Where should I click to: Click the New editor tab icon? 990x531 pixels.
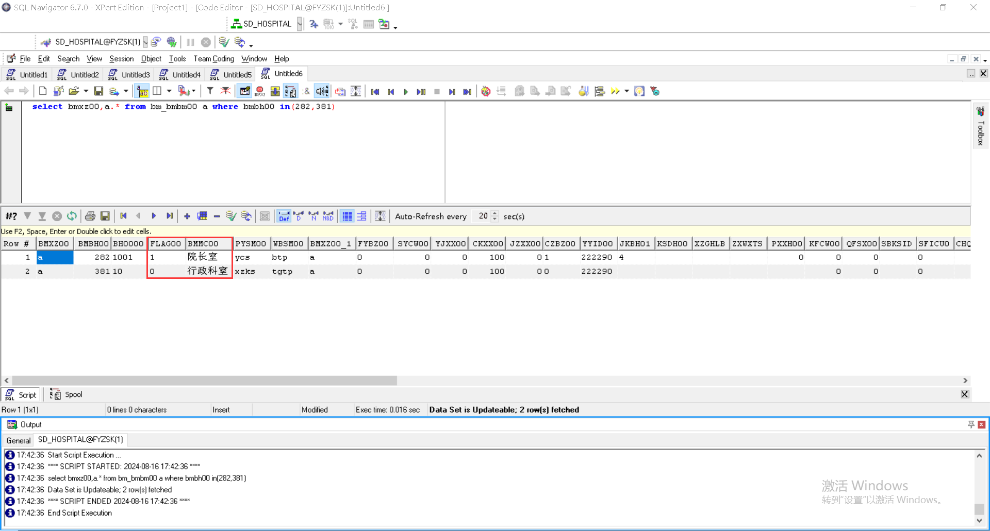pos(43,91)
